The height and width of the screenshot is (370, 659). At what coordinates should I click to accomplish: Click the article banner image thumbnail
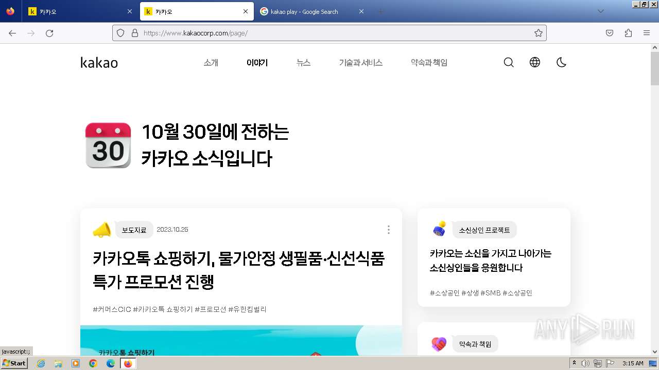tap(241, 340)
